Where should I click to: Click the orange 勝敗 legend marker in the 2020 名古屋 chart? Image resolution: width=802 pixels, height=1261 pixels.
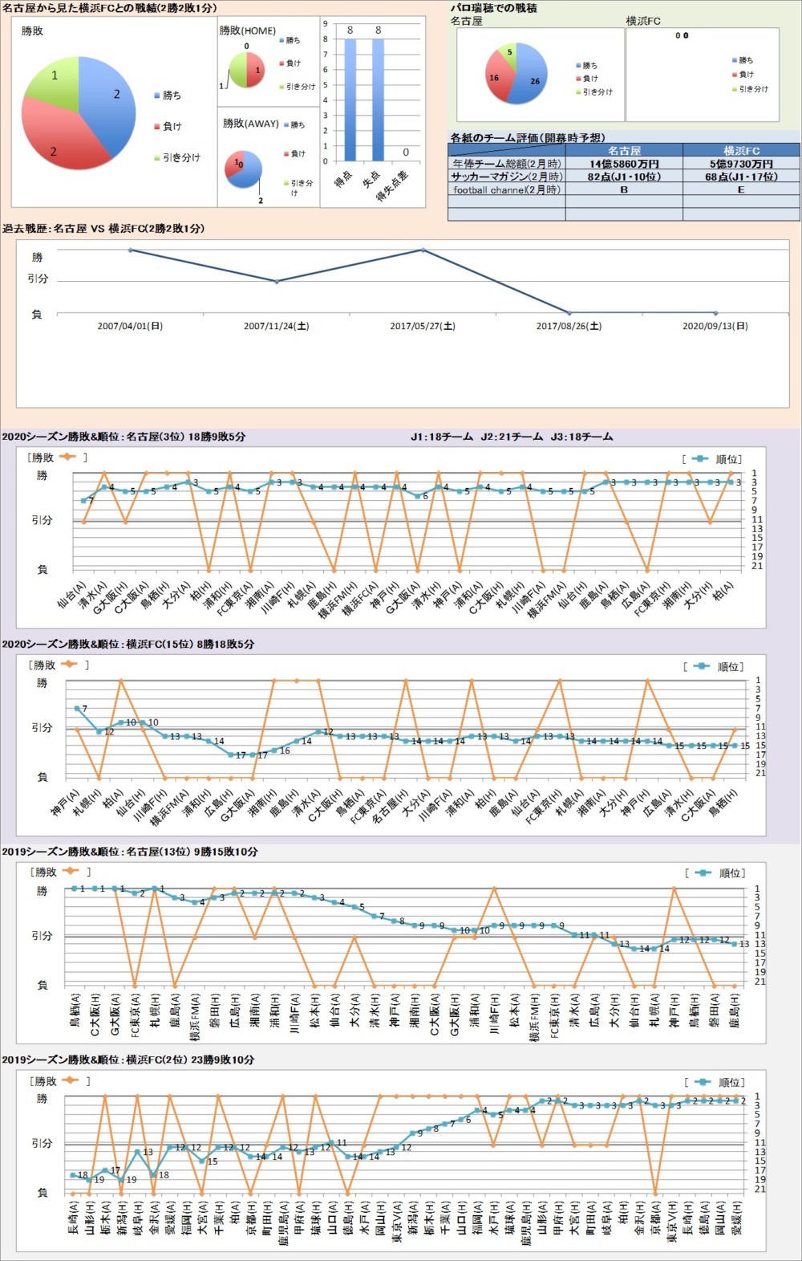coord(67,457)
